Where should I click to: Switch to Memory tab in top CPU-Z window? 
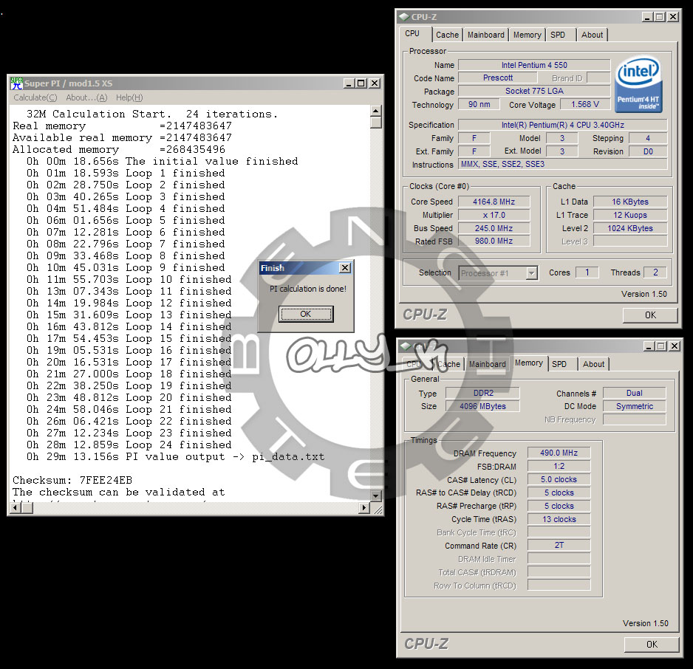pos(527,35)
